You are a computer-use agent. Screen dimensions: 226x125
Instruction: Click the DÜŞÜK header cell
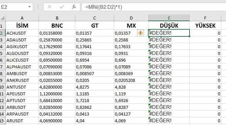tap(169, 26)
